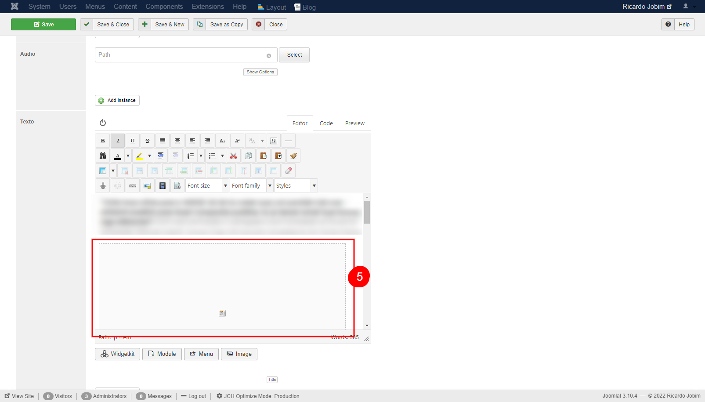Toggle the editor on/off power button
The image size is (705, 402).
[103, 123]
